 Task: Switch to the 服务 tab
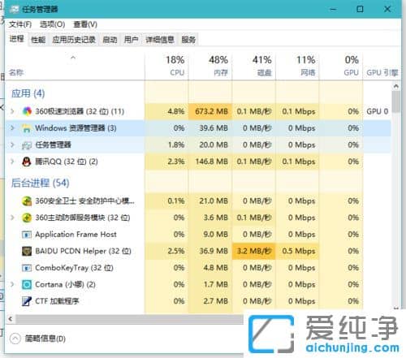tap(188, 40)
